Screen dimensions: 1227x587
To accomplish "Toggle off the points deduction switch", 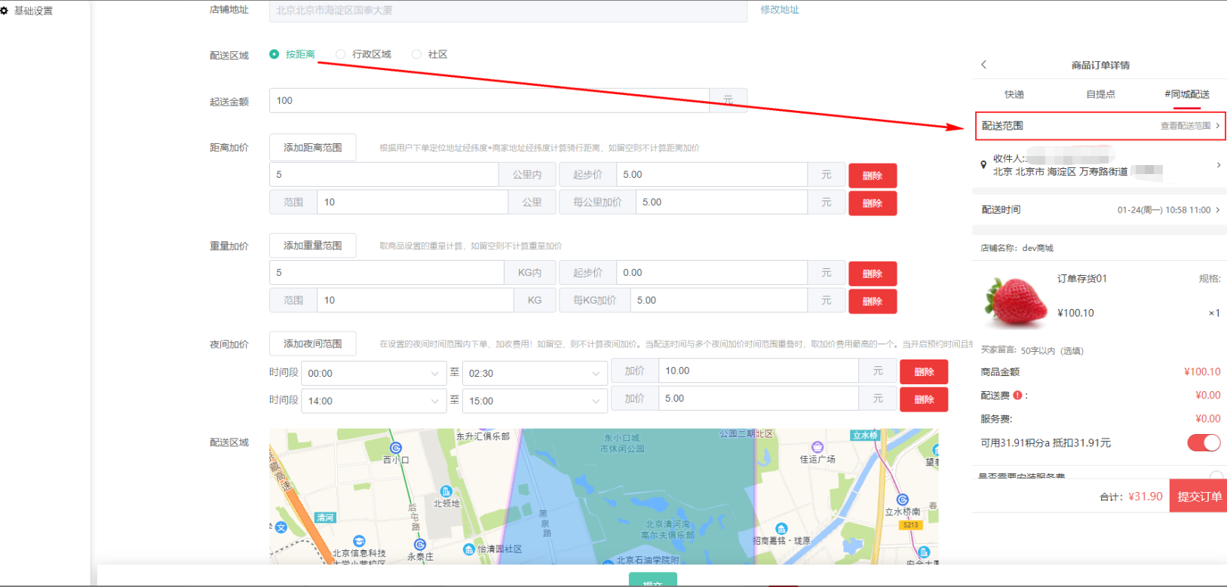I will (x=1203, y=443).
